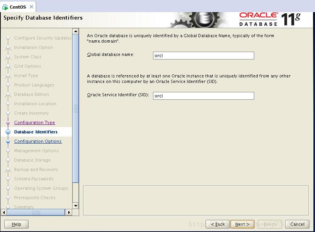Proceed with the Next button
This screenshot has width=315, height=232.
click(242, 224)
